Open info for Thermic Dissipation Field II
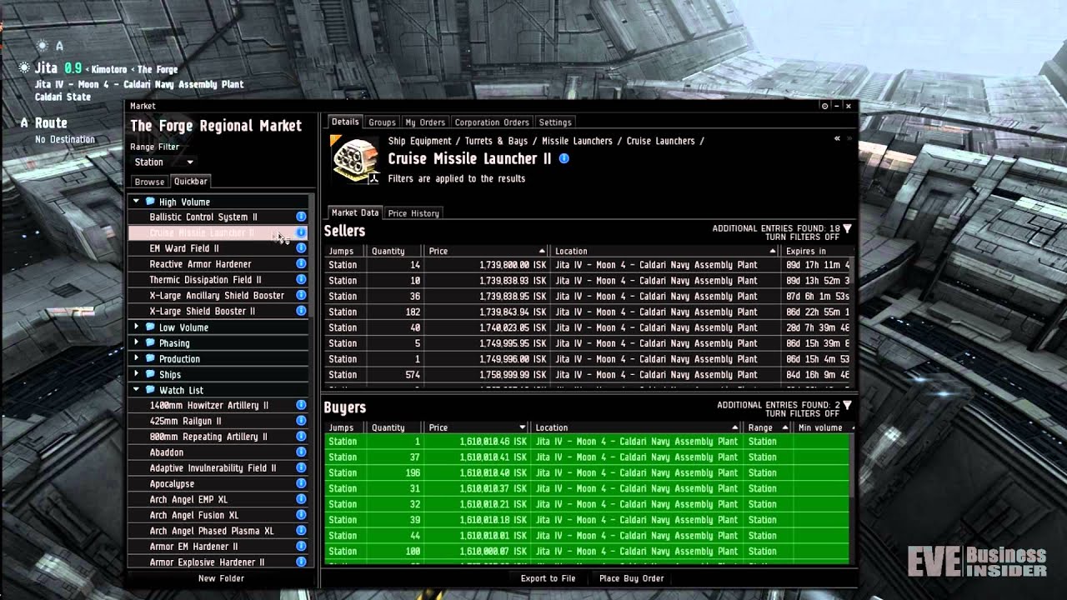The width and height of the screenshot is (1067, 600). (x=301, y=280)
